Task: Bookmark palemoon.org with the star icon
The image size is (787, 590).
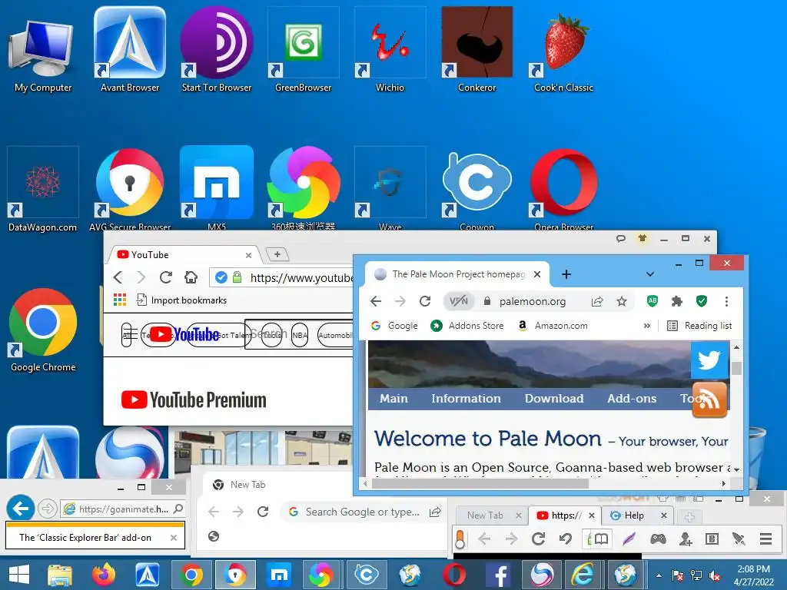Action: pos(621,301)
